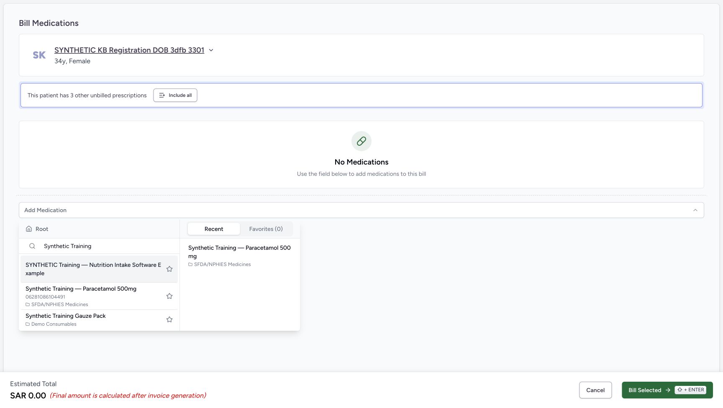Pick recent item Paracetamol 500 mg
723x408 pixels.
pos(240,256)
